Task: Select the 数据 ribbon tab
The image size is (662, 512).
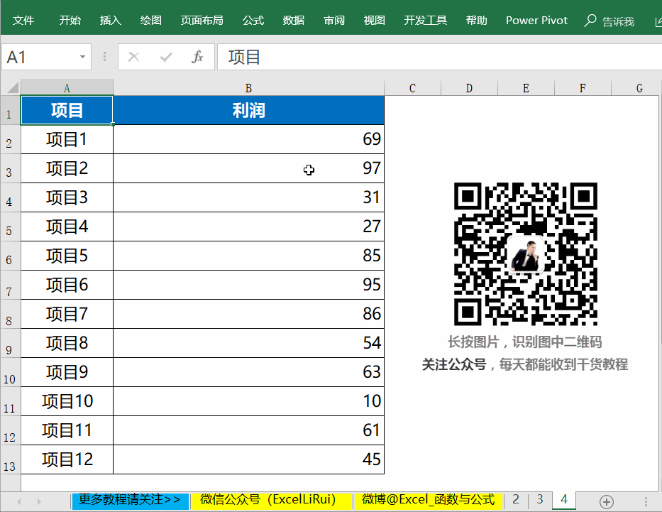Action: pos(294,21)
